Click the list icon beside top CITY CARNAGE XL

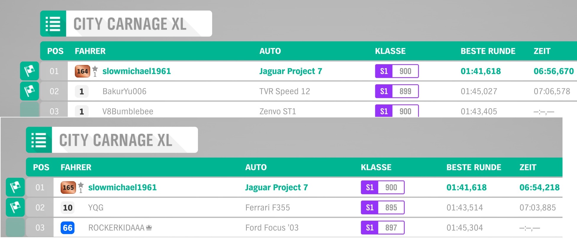[53, 24]
